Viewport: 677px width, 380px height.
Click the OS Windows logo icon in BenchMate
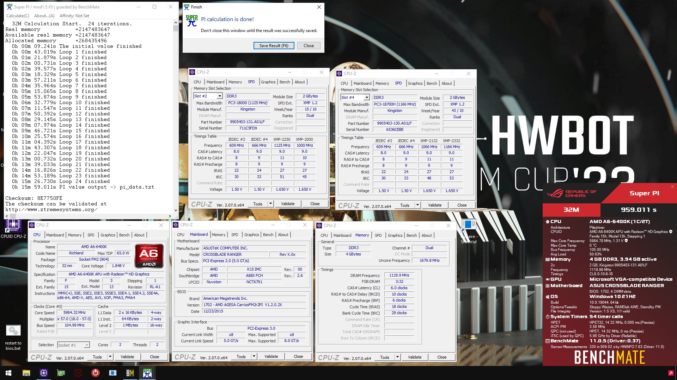click(548, 297)
